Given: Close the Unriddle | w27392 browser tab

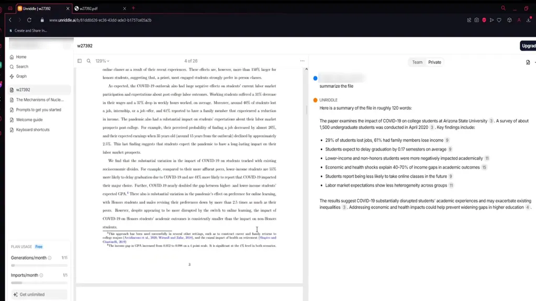Looking at the screenshot, I should 68,8.
